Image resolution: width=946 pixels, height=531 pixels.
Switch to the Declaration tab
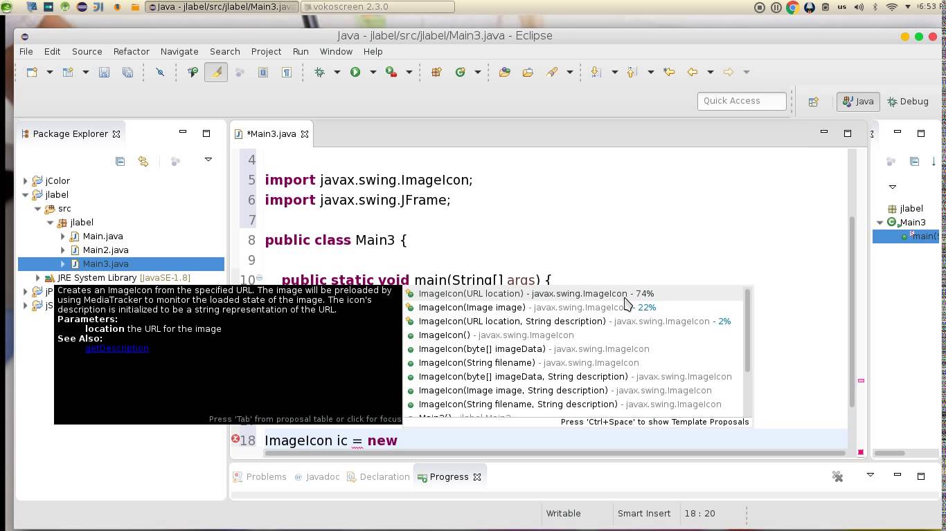click(x=378, y=477)
